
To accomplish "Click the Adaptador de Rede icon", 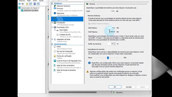I will click(55, 39).
